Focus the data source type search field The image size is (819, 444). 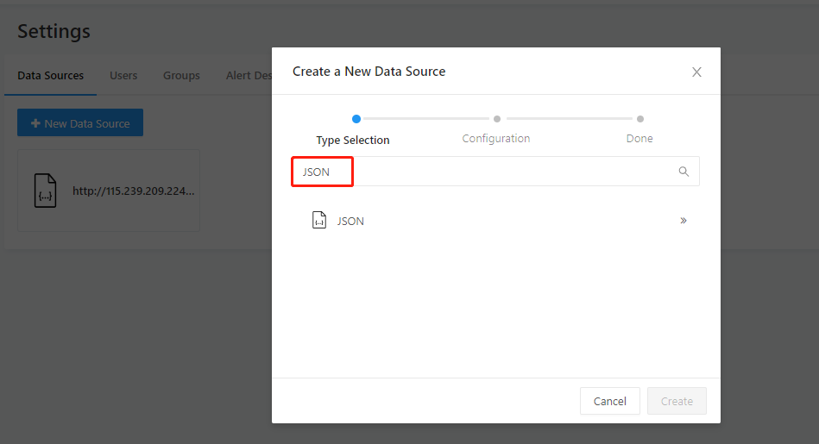(x=495, y=171)
